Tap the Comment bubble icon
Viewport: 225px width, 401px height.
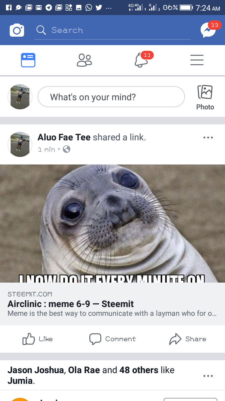pyautogui.click(x=95, y=339)
